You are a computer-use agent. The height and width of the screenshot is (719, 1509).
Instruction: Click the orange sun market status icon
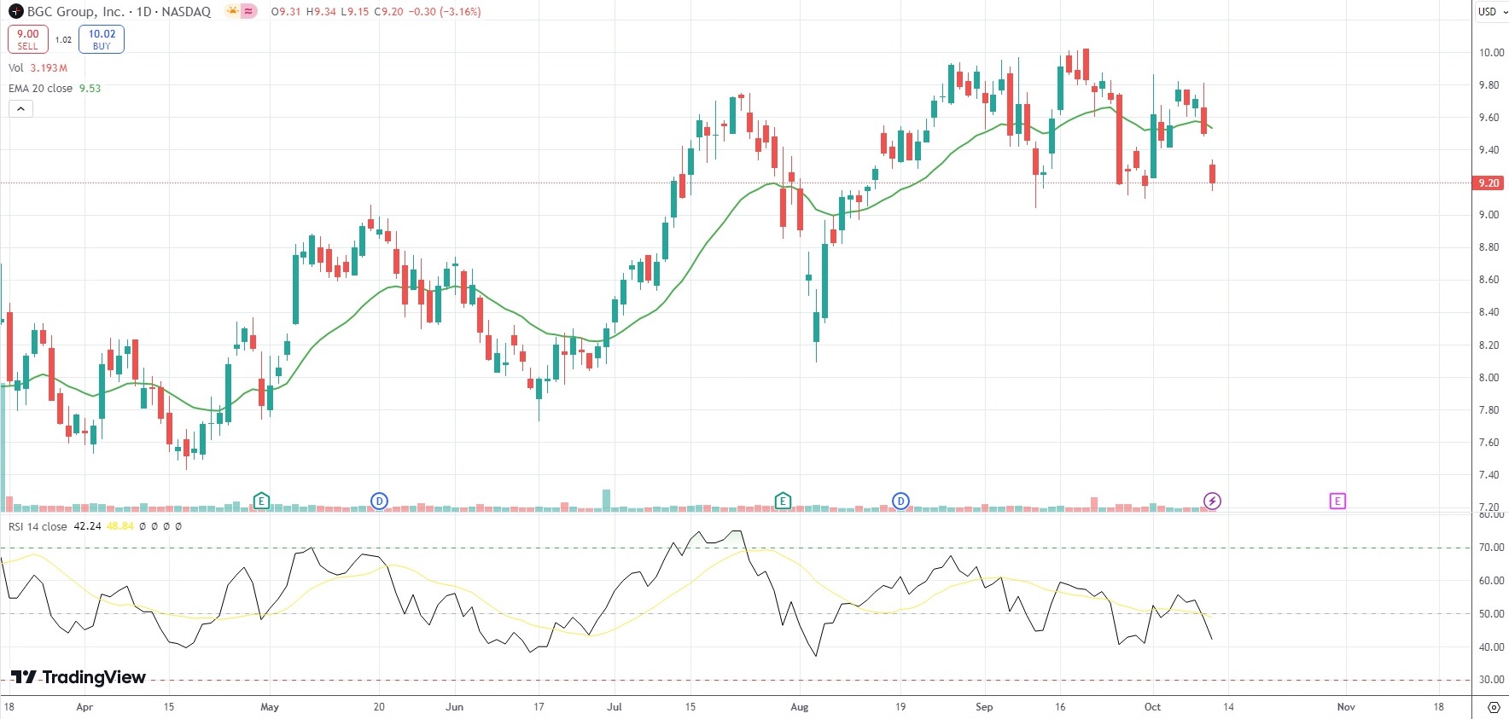[x=232, y=12]
